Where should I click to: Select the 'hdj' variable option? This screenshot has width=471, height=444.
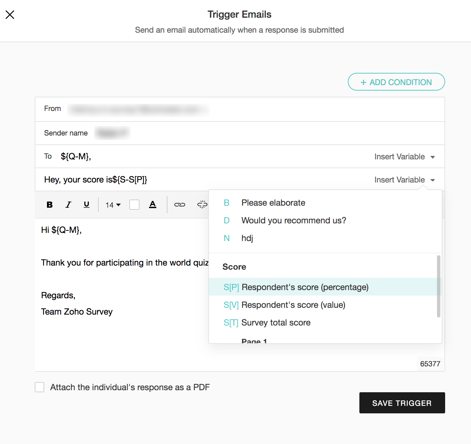pos(325,238)
